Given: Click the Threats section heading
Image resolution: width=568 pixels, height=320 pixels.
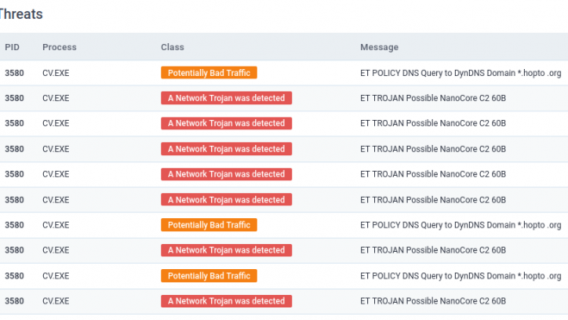Looking at the screenshot, I should coord(21,14).
